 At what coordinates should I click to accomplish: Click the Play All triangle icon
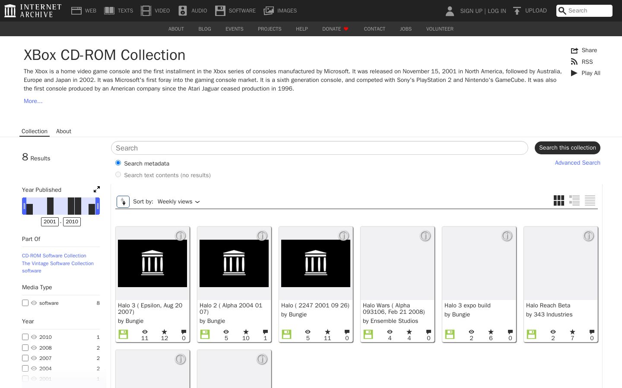(x=574, y=73)
